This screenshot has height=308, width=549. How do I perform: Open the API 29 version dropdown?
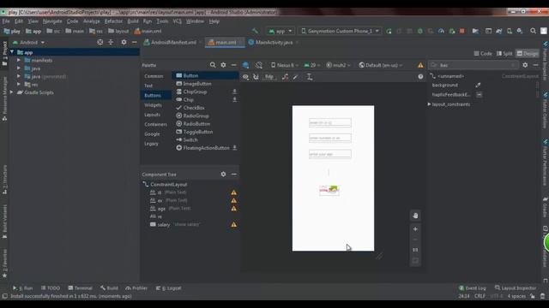coord(312,65)
